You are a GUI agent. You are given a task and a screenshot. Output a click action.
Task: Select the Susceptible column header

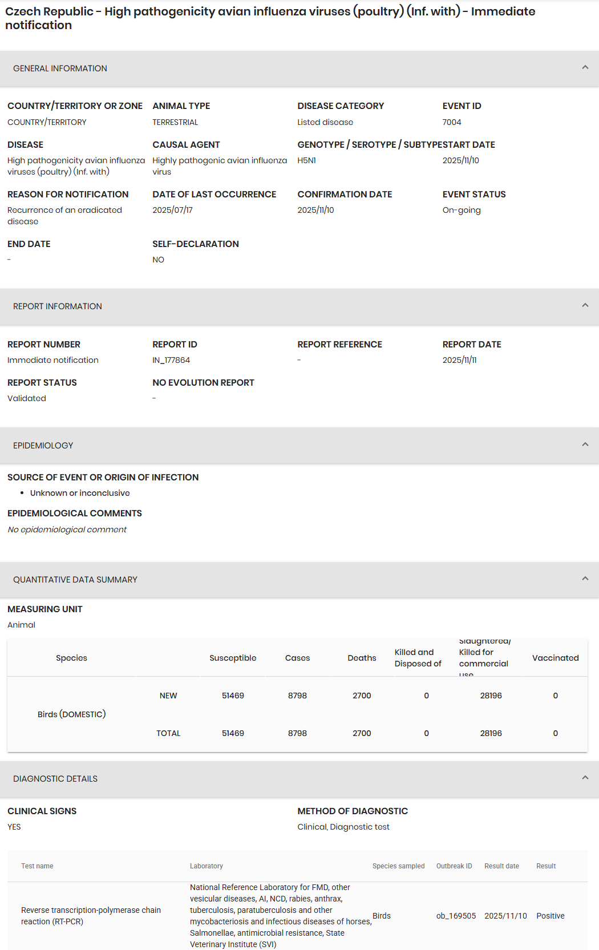[233, 658]
